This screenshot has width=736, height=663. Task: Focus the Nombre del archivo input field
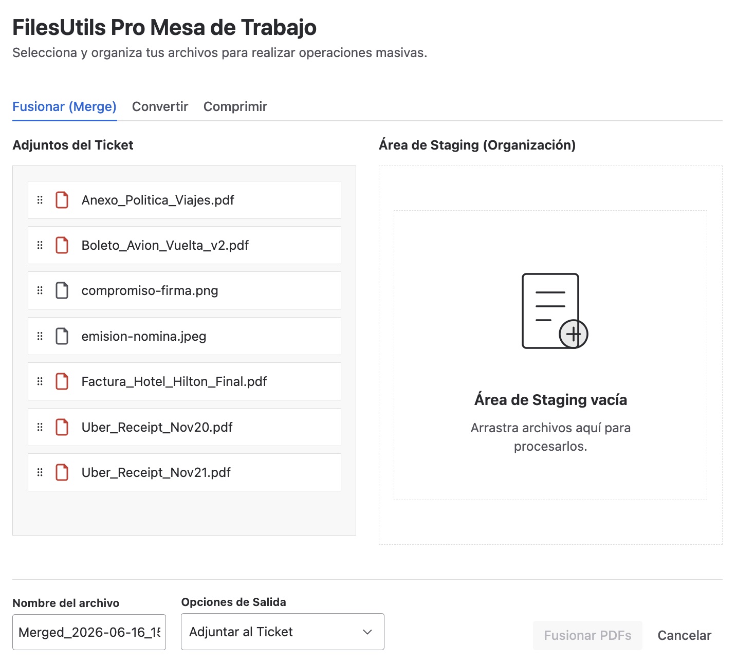click(x=89, y=632)
